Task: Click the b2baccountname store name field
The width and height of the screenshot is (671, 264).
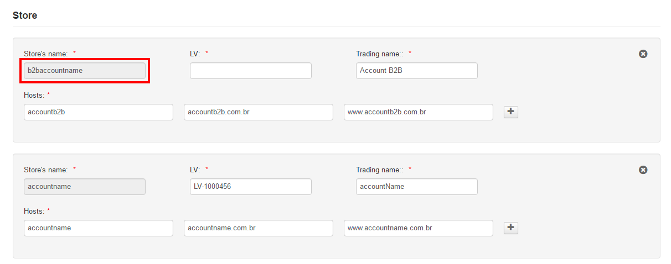Action: (x=85, y=71)
